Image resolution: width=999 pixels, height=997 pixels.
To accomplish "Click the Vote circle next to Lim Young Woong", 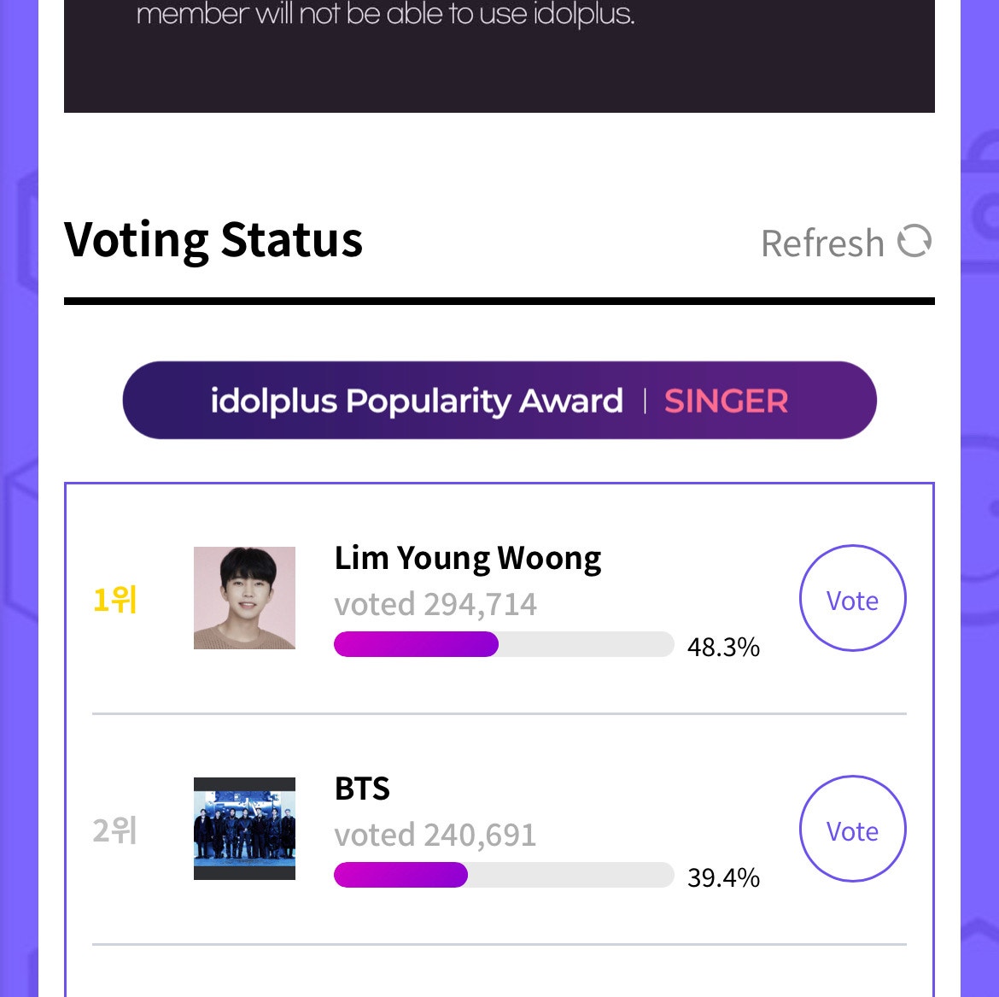I will point(852,599).
